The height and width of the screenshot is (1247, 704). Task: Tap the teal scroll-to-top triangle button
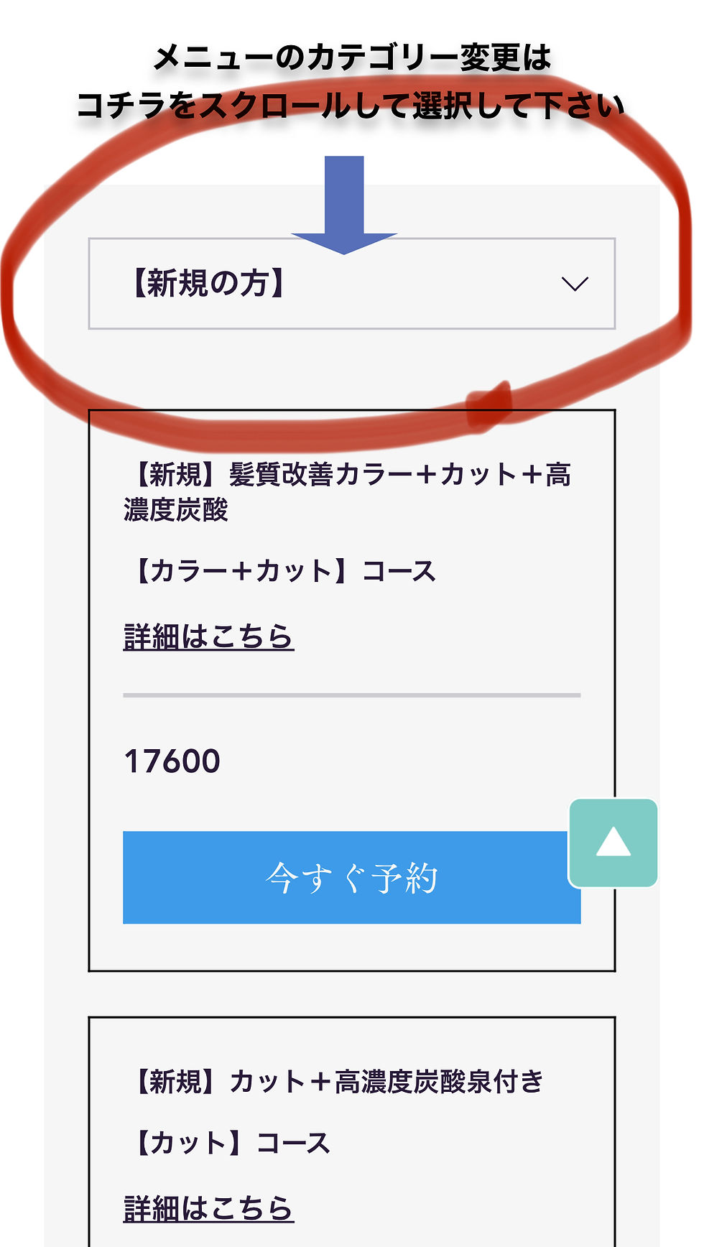tap(613, 843)
